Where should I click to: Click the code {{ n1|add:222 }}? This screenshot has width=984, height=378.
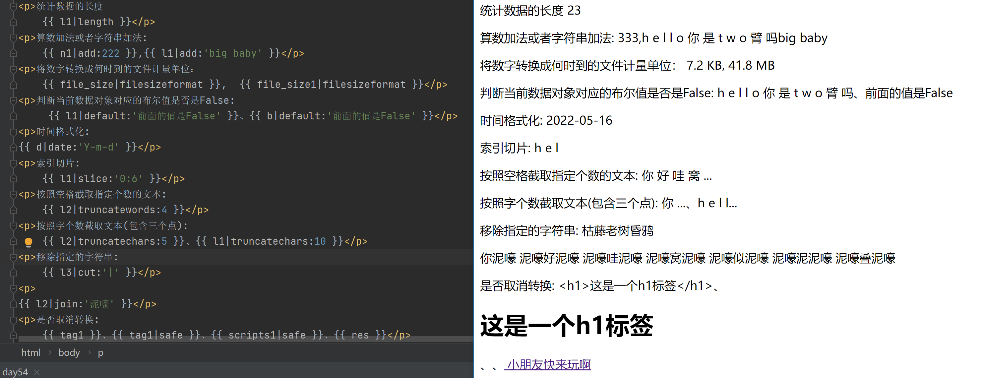point(90,53)
